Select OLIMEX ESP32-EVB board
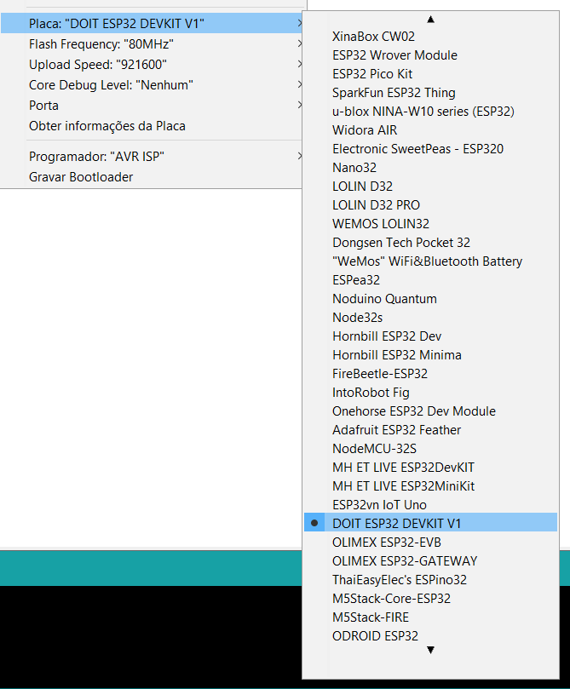570x689 pixels. (x=430, y=543)
